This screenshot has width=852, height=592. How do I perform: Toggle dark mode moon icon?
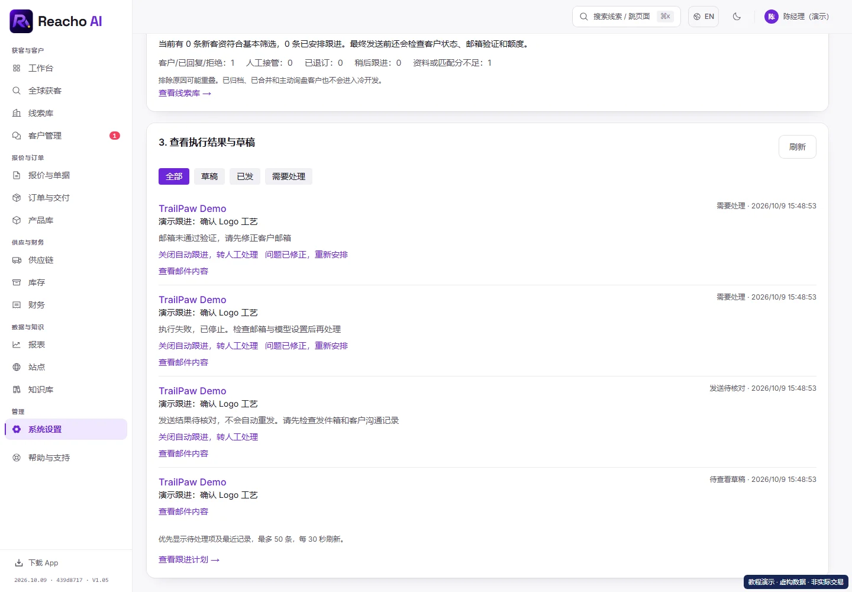[737, 17]
